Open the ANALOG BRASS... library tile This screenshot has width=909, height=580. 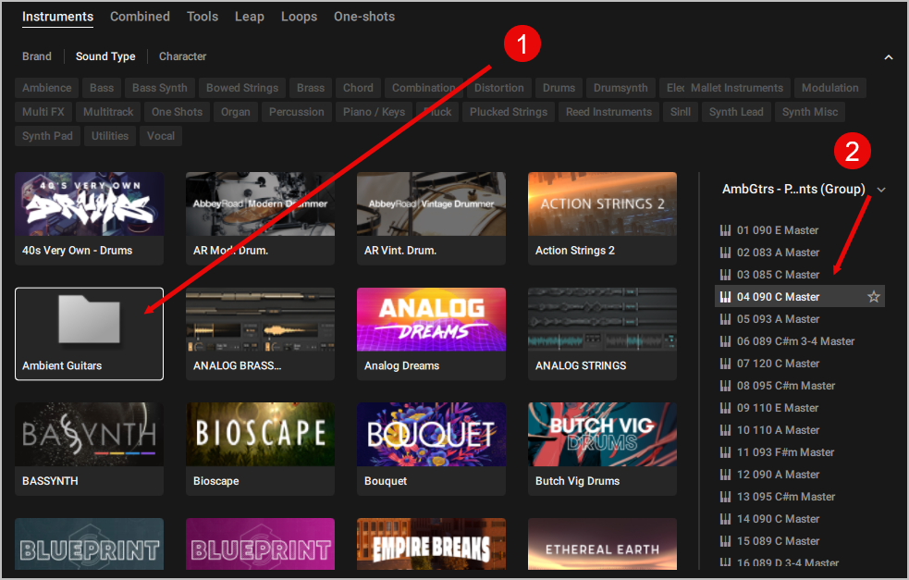pos(260,334)
